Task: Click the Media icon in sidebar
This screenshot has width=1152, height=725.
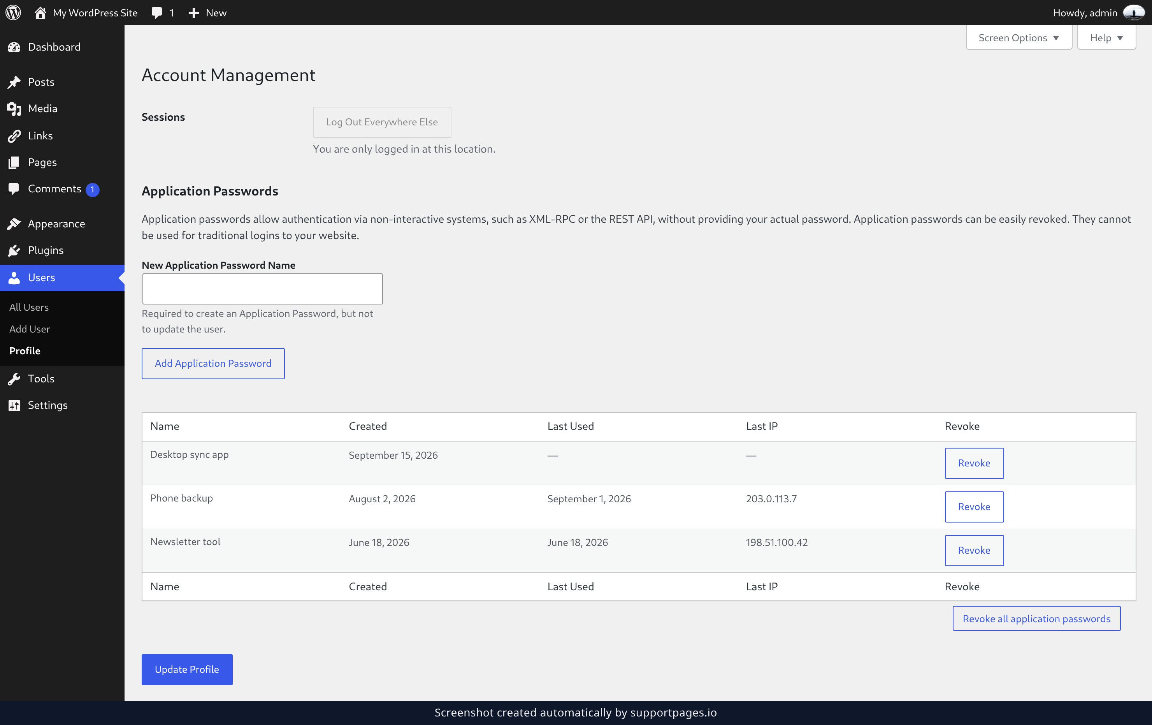Action: click(x=14, y=109)
